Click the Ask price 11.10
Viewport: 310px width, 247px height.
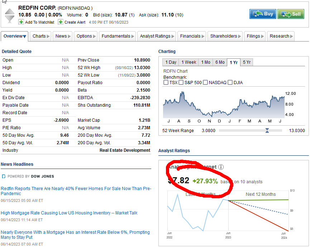(x=167, y=15)
